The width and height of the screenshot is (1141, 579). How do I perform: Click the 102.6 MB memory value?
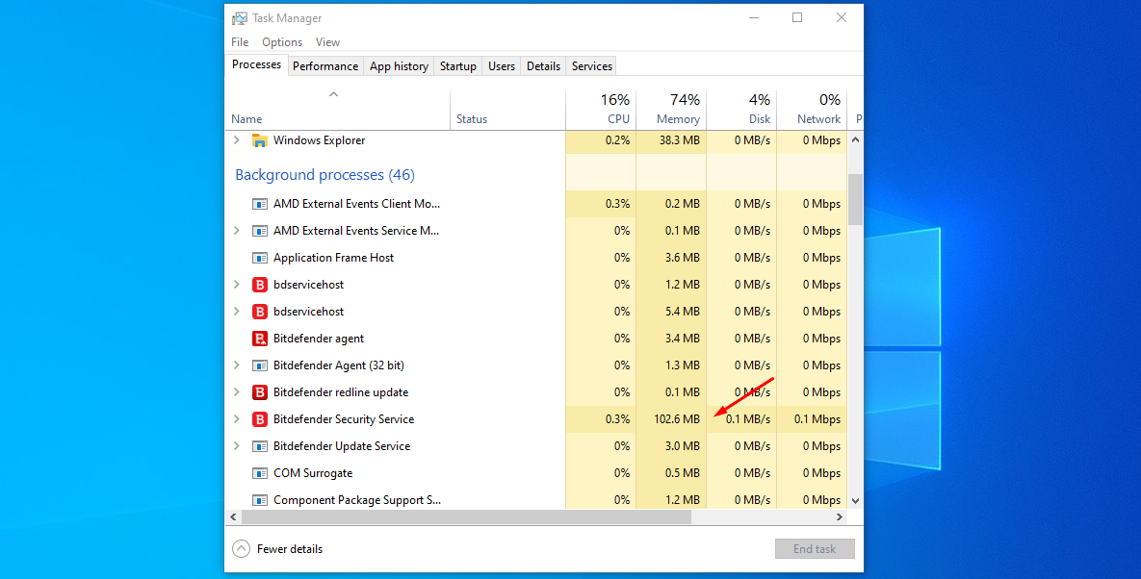(x=677, y=419)
